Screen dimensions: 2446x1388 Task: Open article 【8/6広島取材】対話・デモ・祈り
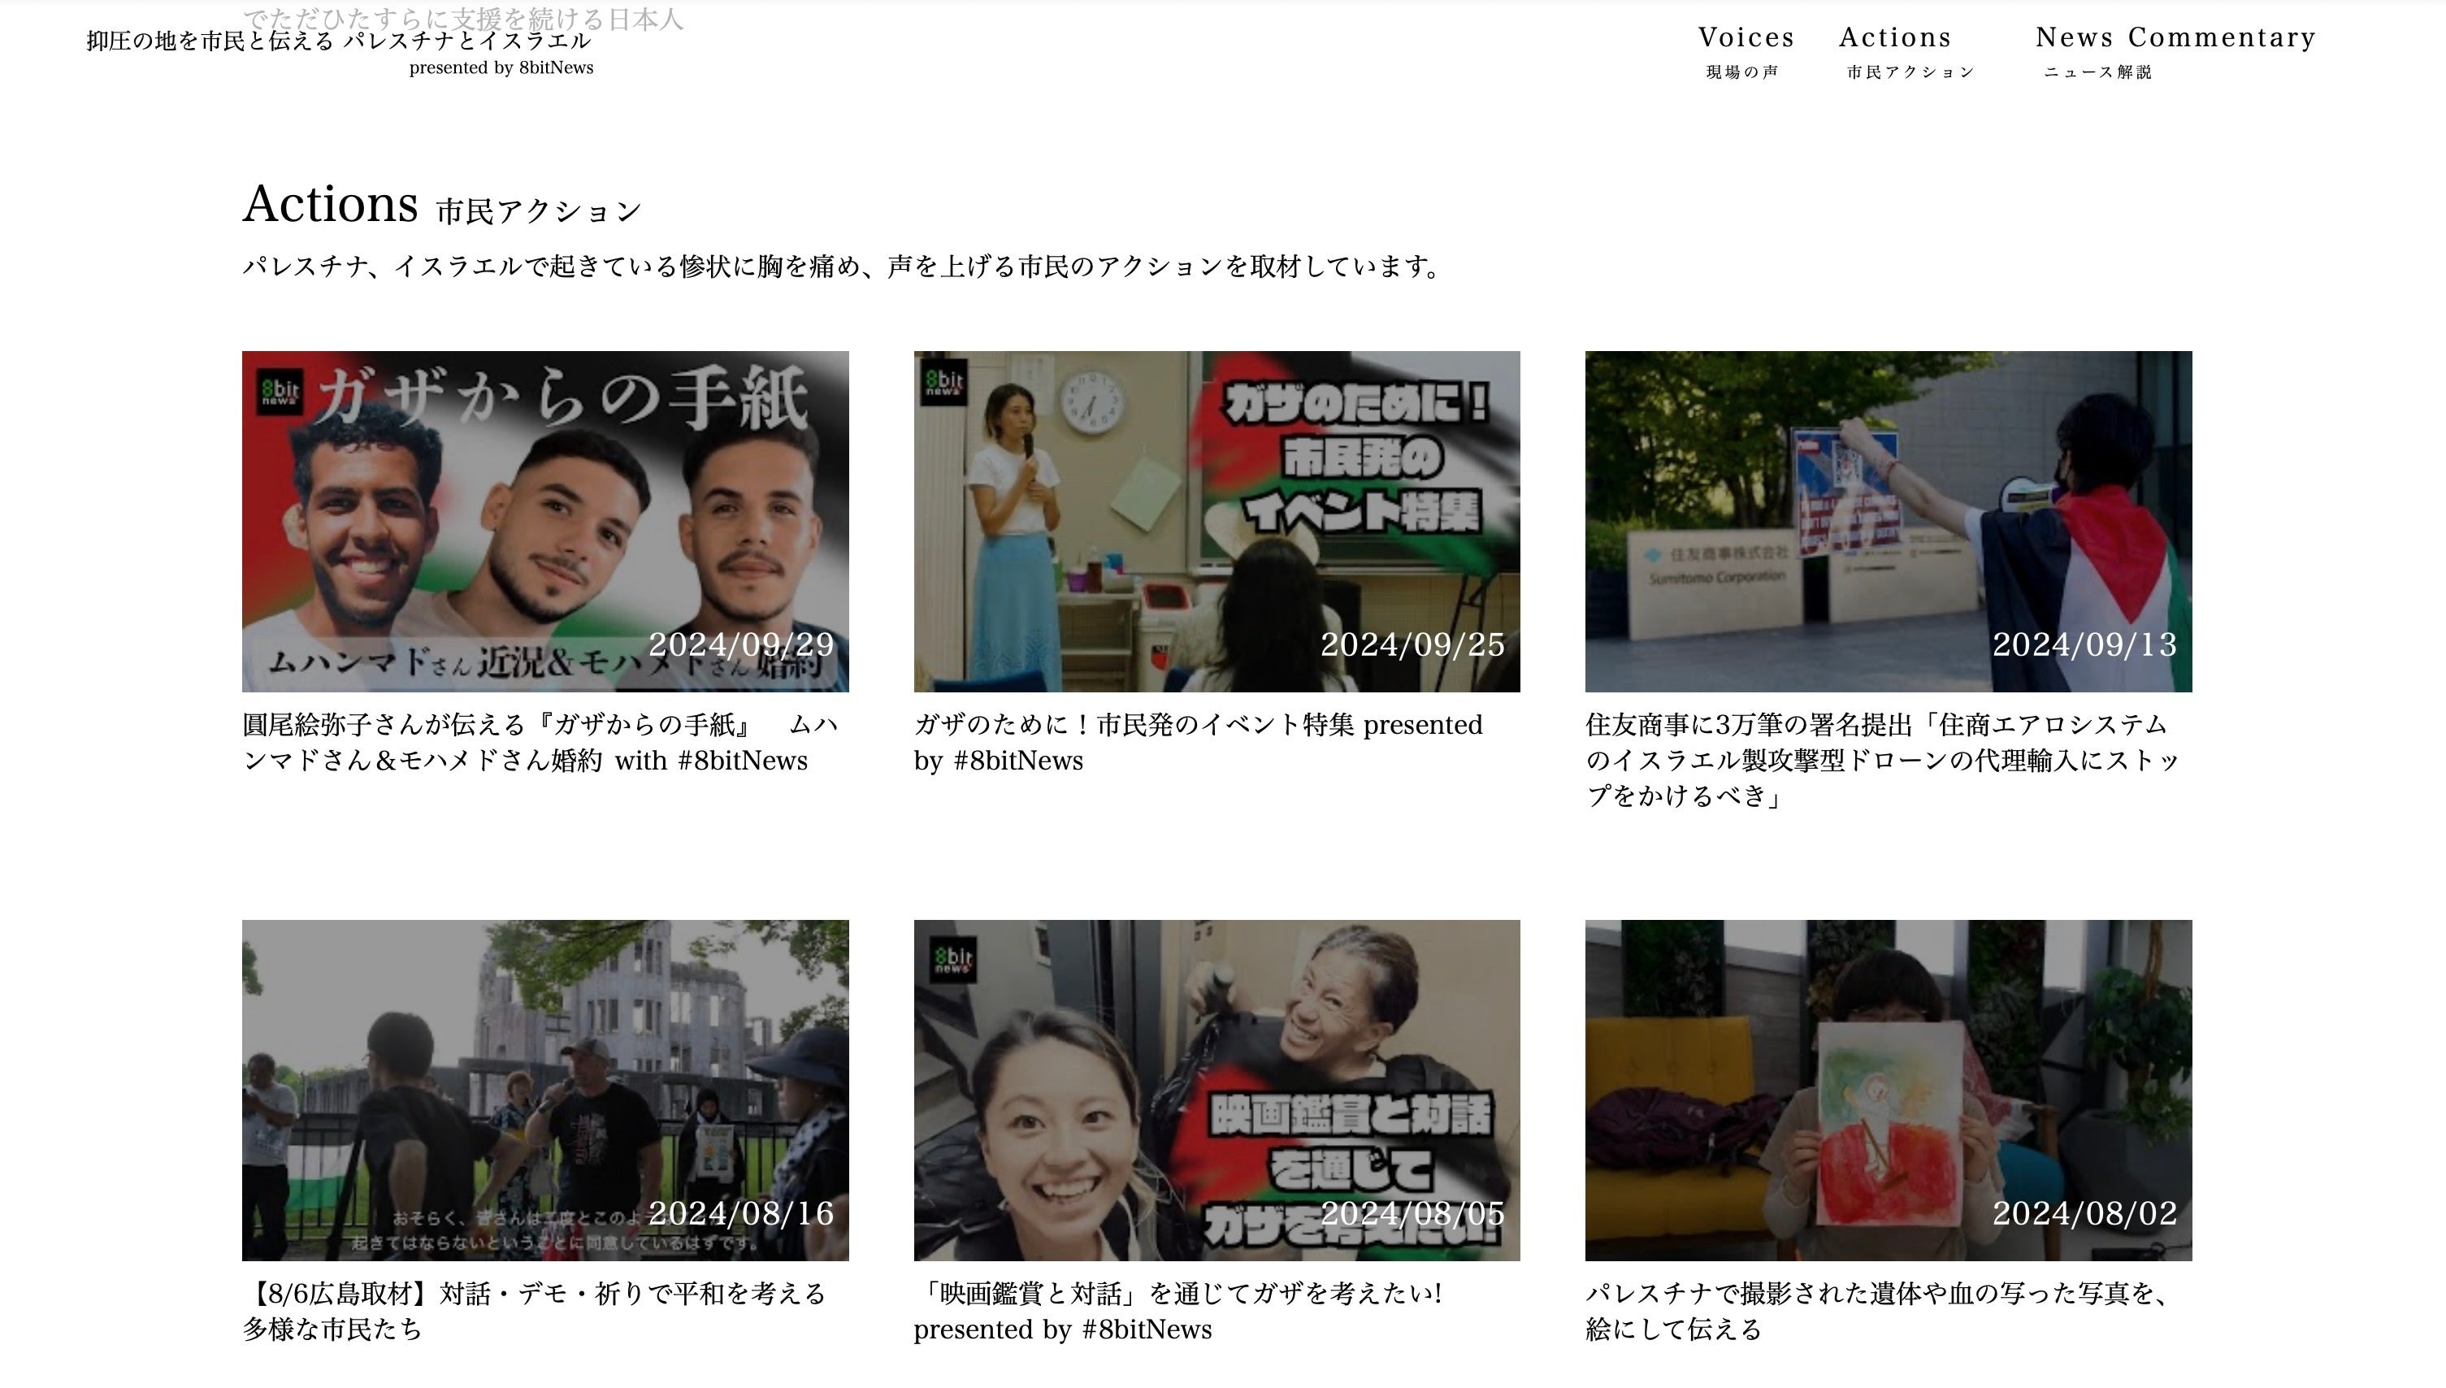point(534,1311)
